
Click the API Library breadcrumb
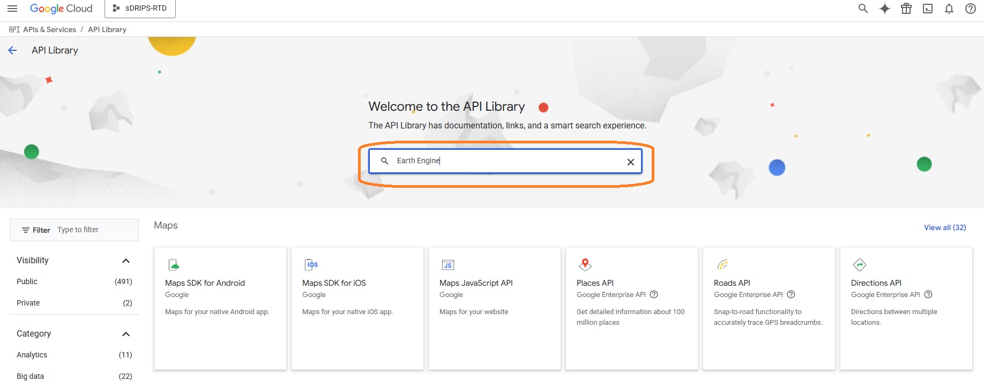click(107, 29)
